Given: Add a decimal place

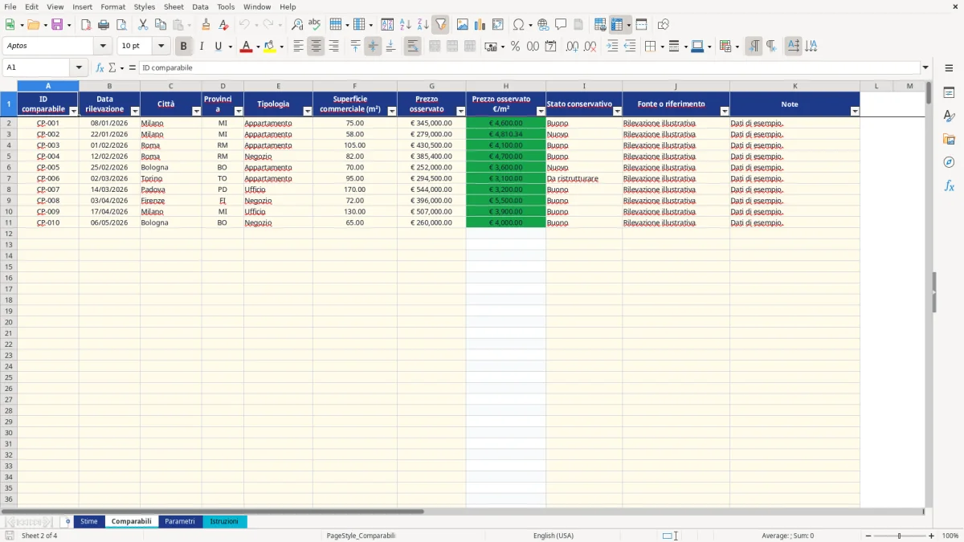Looking at the screenshot, I should tap(572, 47).
